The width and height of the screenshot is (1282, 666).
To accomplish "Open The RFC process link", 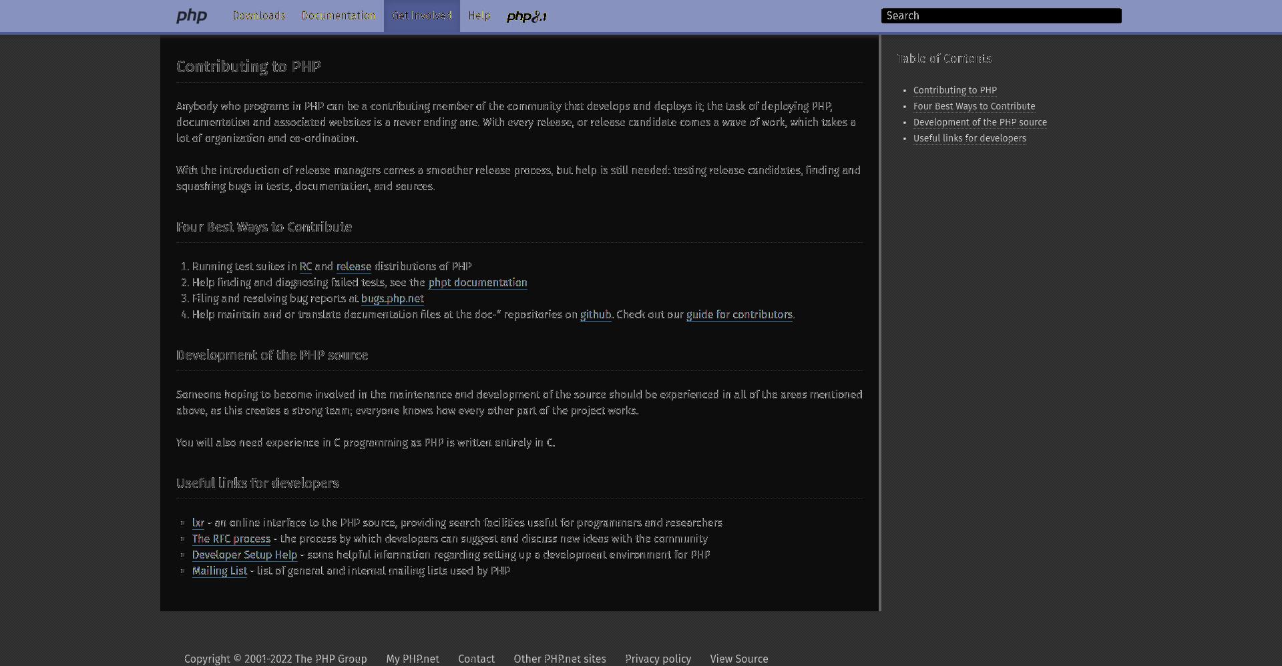I will click(x=231, y=539).
